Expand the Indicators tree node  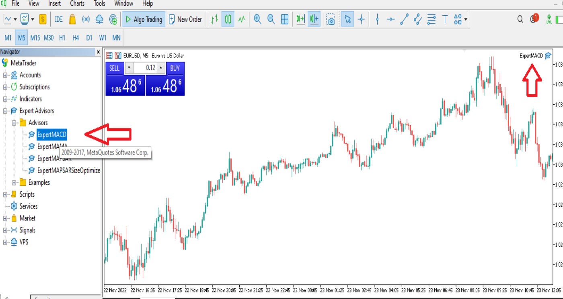(x=5, y=99)
